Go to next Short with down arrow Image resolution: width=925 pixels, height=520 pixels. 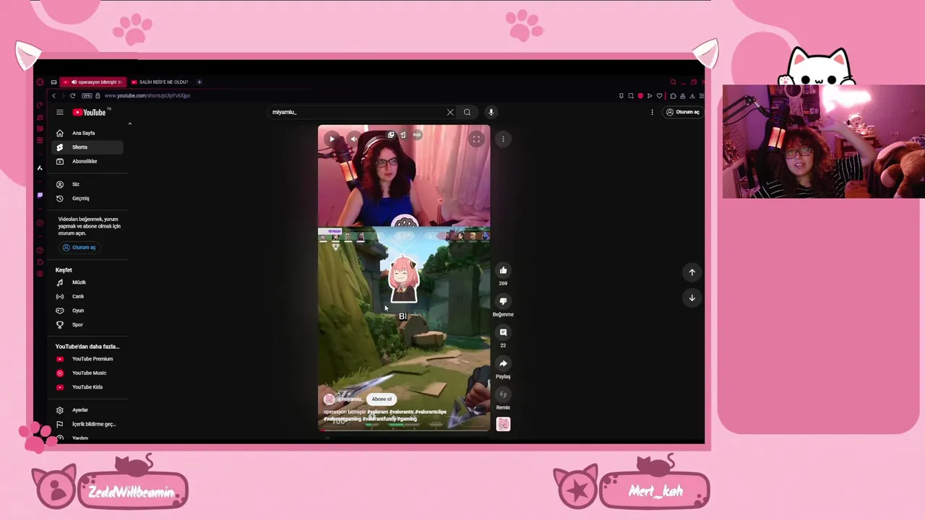[x=692, y=298]
